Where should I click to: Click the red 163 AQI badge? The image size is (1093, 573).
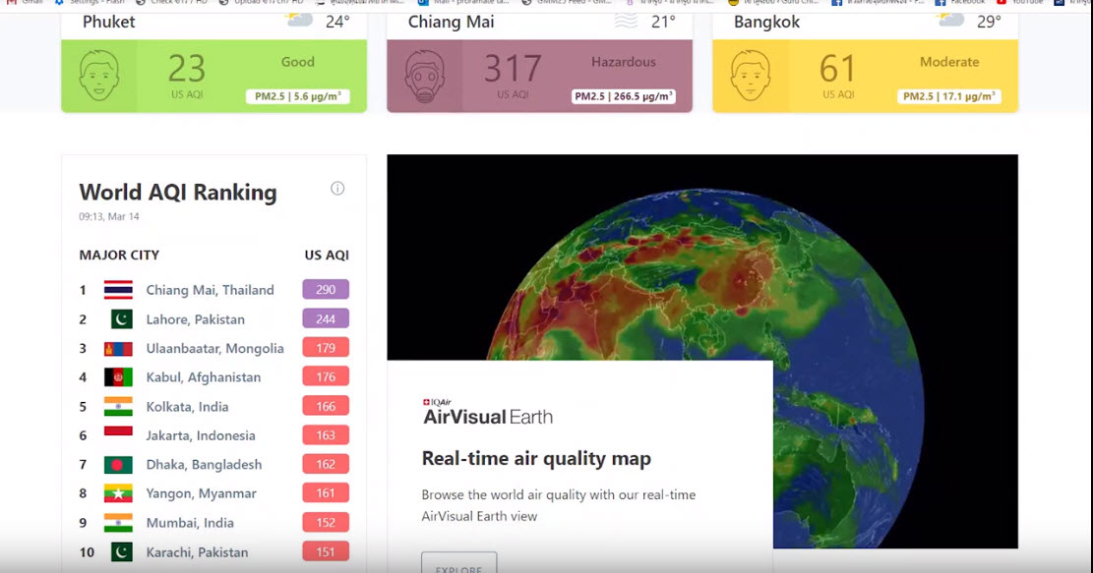(326, 435)
